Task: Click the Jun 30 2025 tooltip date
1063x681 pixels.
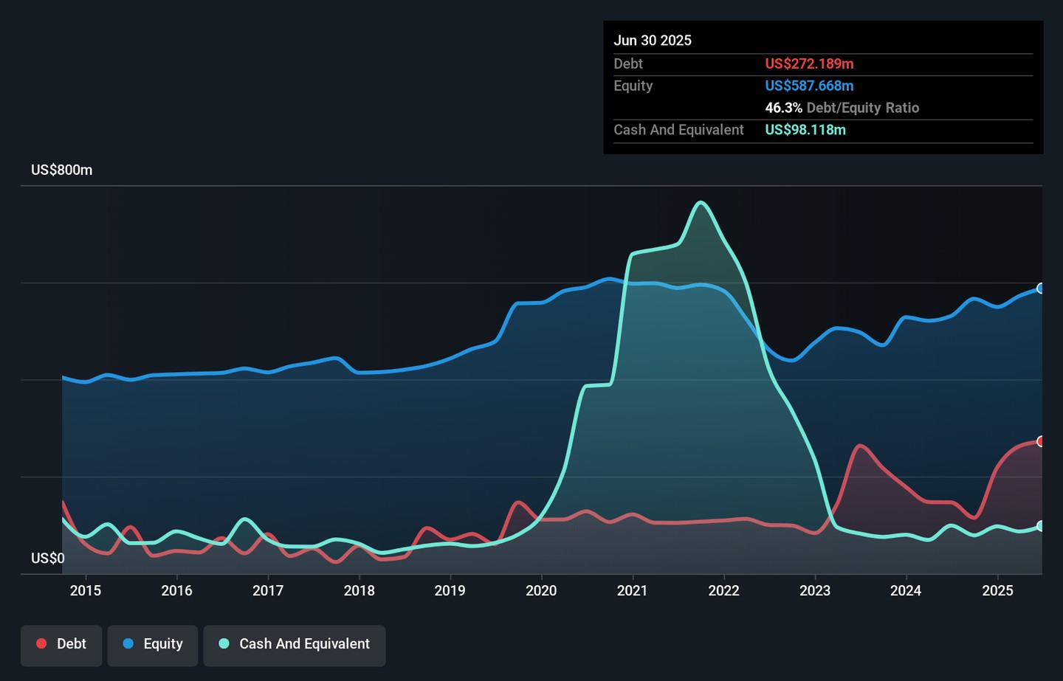Action: (653, 41)
